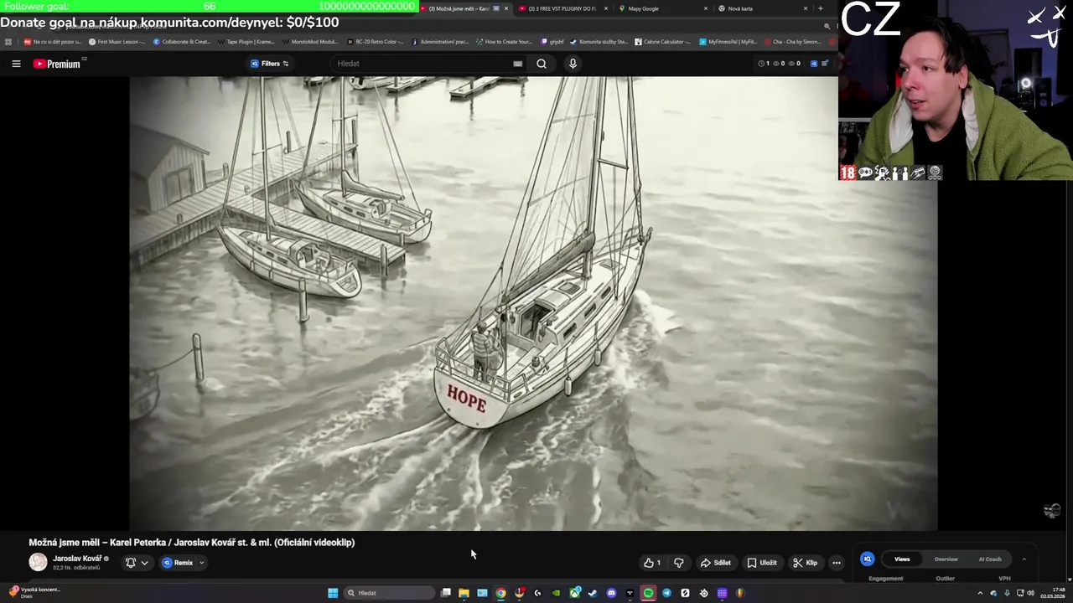The image size is (1073, 603).
Task: Open Telegram from taskbar
Action: (x=666, y=593)
